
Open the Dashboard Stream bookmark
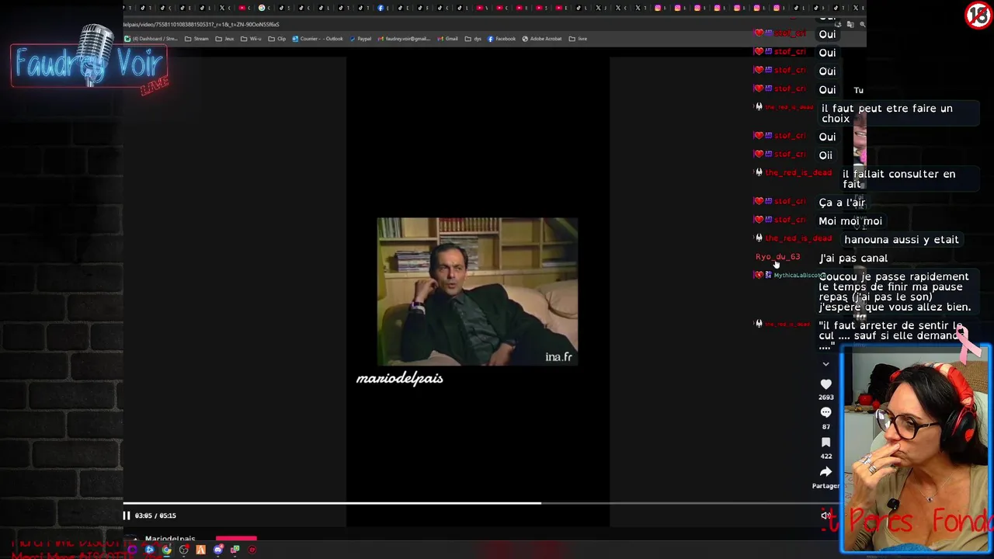pos(151,39)
